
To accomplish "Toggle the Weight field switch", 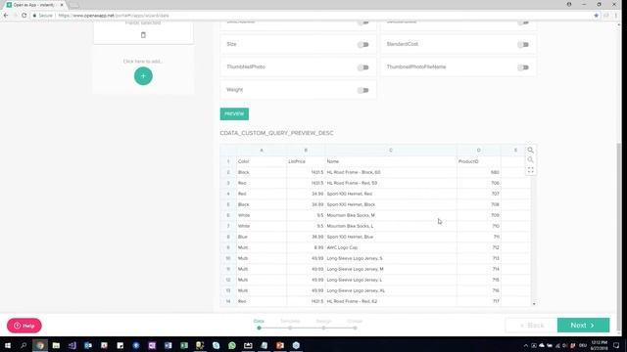I will point(363,90).
